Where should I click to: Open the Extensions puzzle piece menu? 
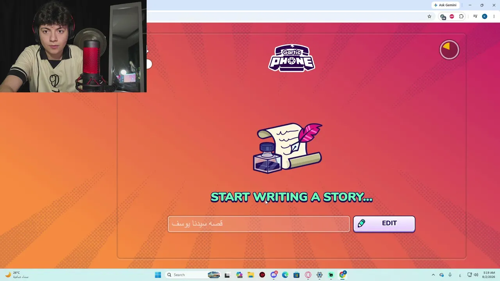pyautogui.click(x=461, y=16)
